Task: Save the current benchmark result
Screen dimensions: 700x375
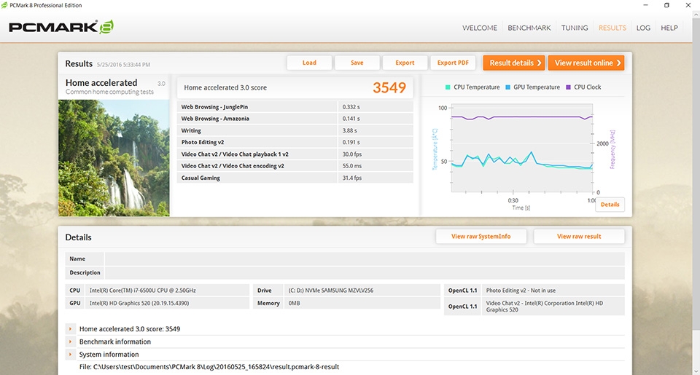Action: point(357,63)
